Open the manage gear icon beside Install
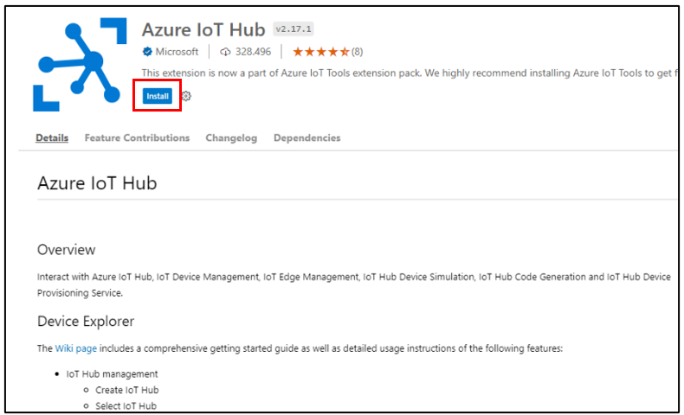 click(186, 96)
